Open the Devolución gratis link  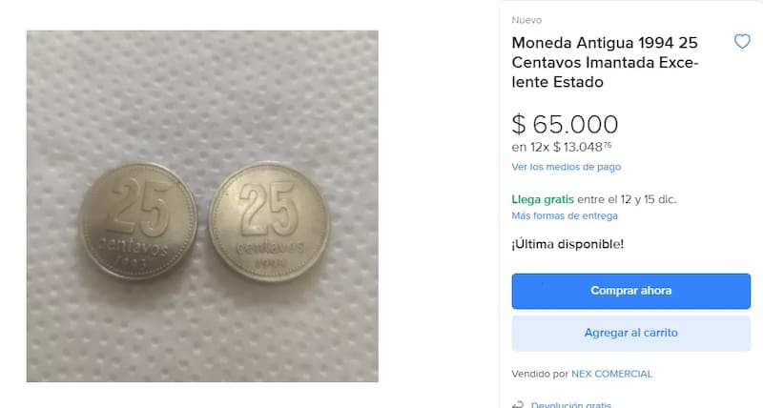pyautogui.click(x=570, y=404)
